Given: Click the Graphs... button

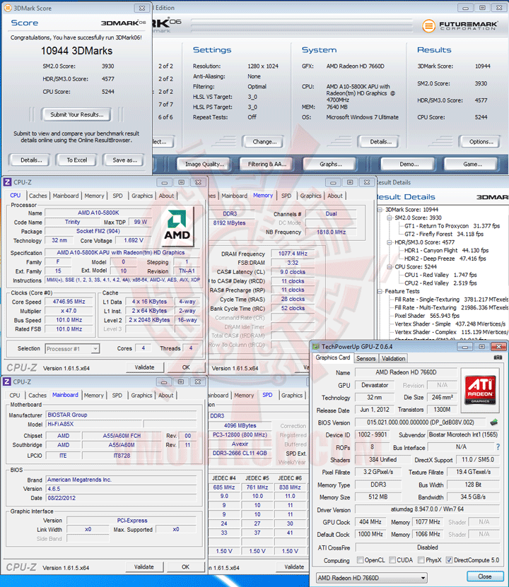Looking at the screenshot, I should [331, 164].
